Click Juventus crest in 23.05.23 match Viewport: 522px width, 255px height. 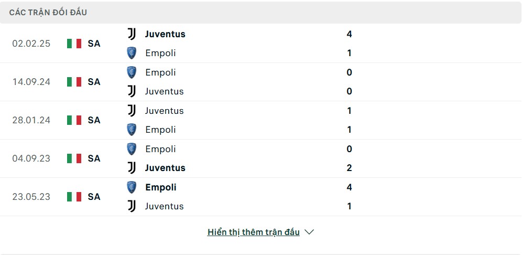(132, 206)
